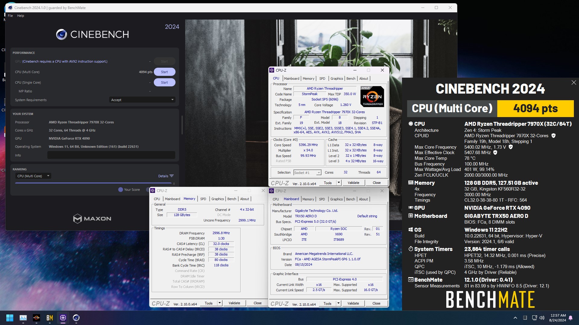Switch to Cinebench via the taskbar
This screenshot has height=325, width=579.
(76, 318)
